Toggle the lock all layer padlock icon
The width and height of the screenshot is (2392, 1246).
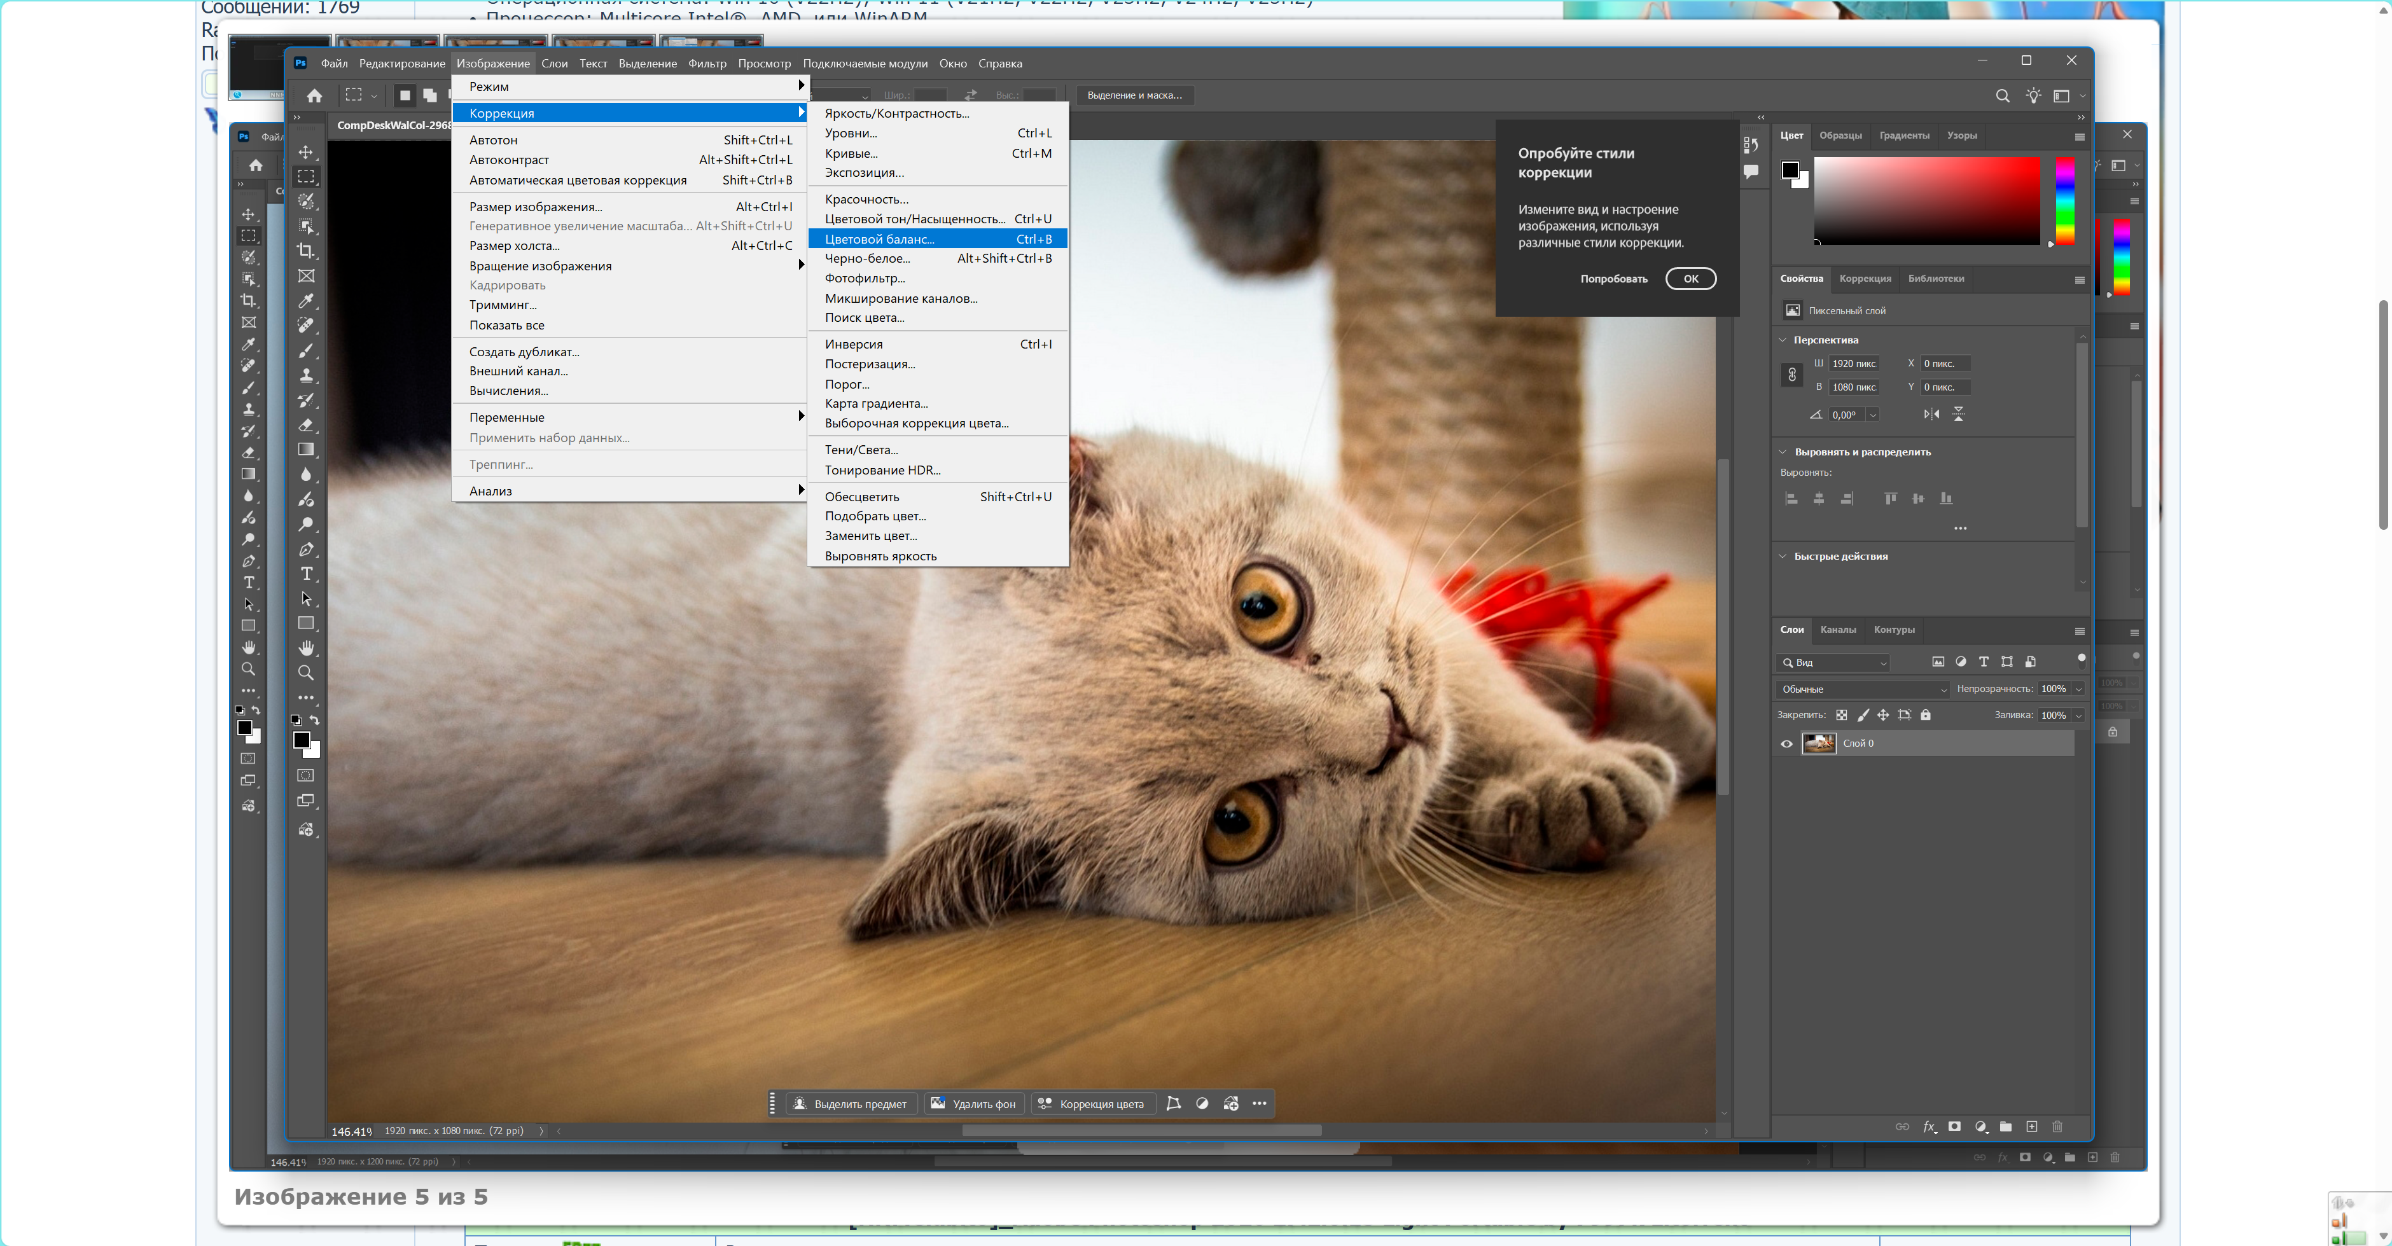point(1926,715)
